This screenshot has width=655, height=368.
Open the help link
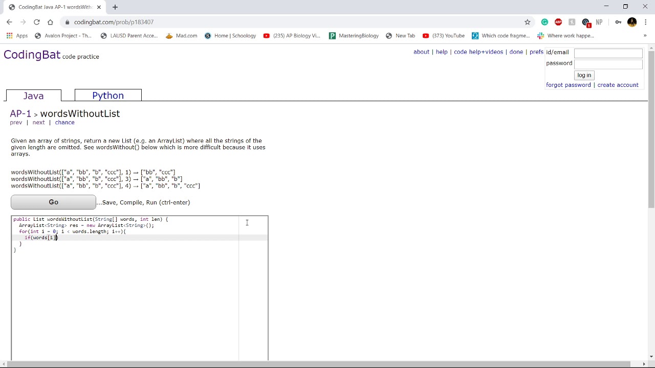(442, 52)
